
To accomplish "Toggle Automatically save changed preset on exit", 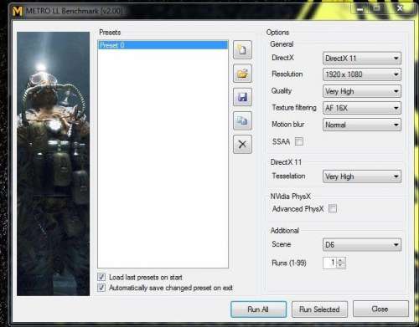I will point(101,288).
